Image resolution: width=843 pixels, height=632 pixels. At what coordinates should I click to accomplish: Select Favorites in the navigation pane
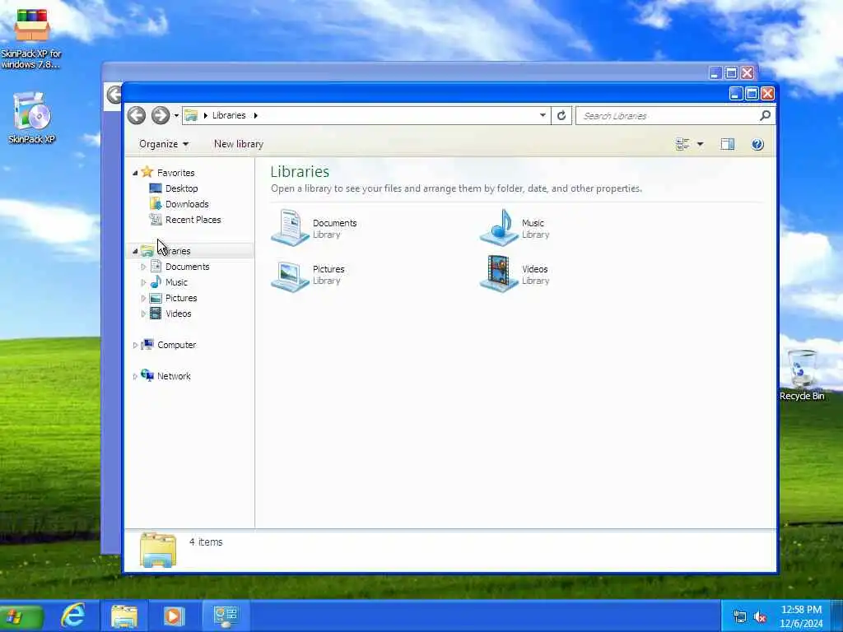click(176, 173)
